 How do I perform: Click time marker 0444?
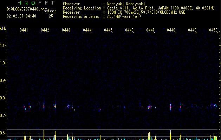click(87, 30)
